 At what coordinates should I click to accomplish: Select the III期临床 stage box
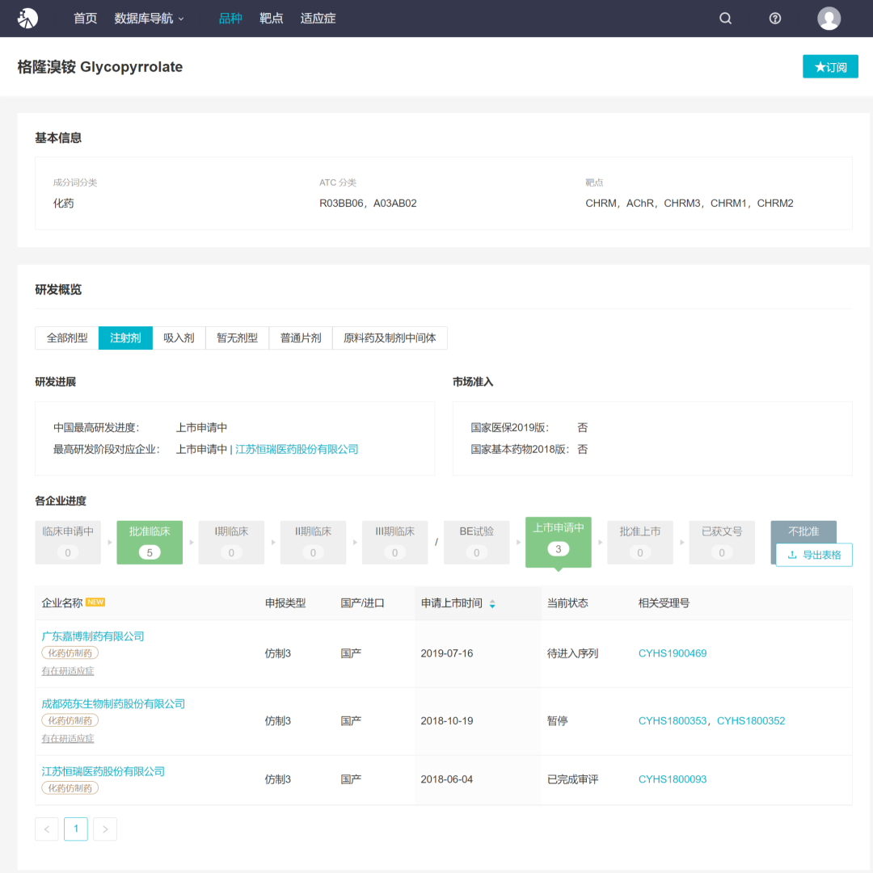[x=395, y=542]
